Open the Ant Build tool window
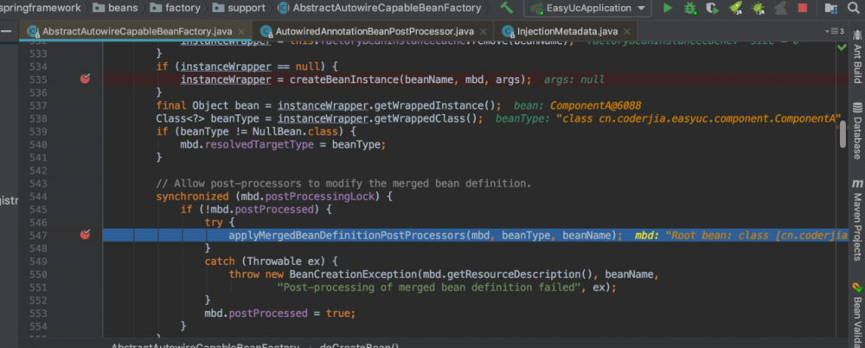865x348 pixels. [857, 55]
